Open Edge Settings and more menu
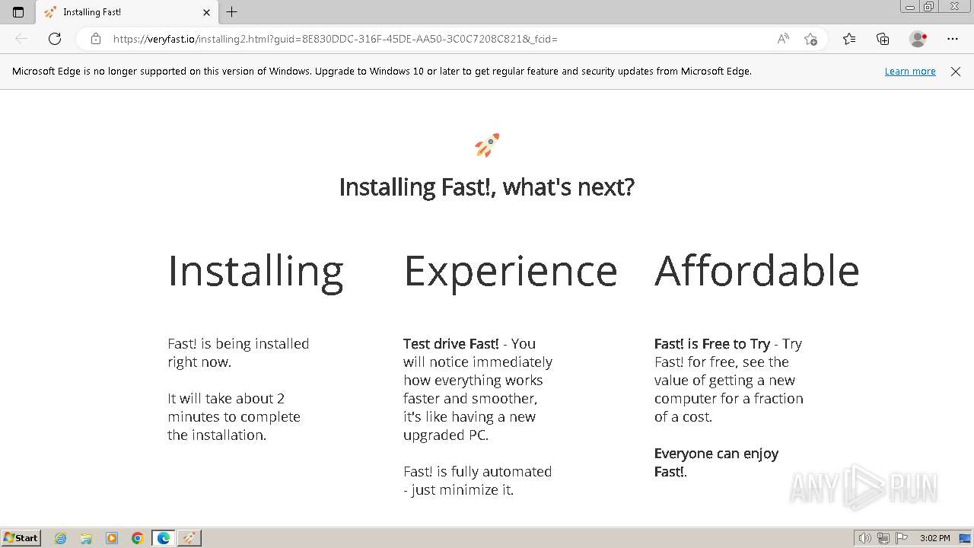 (x=953, y=39)
